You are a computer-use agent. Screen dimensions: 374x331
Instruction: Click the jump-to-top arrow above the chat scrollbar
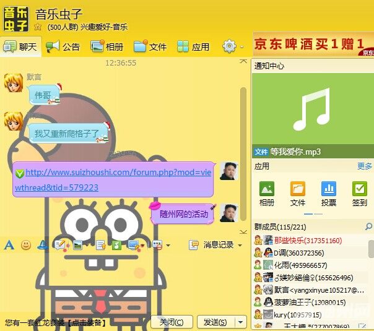(243, 61)
